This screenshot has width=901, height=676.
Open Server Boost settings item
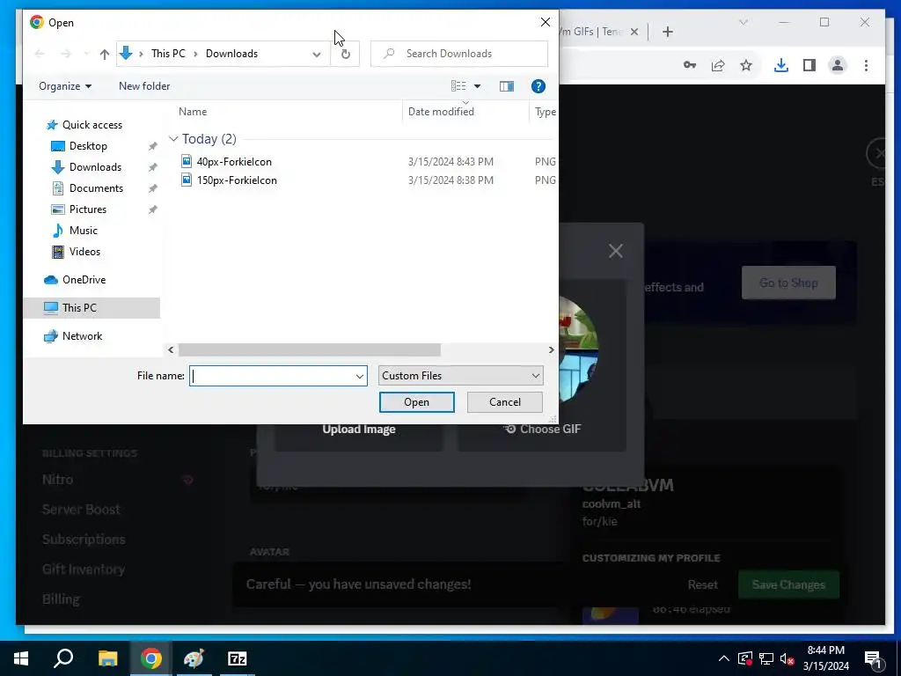pos(81,510)
